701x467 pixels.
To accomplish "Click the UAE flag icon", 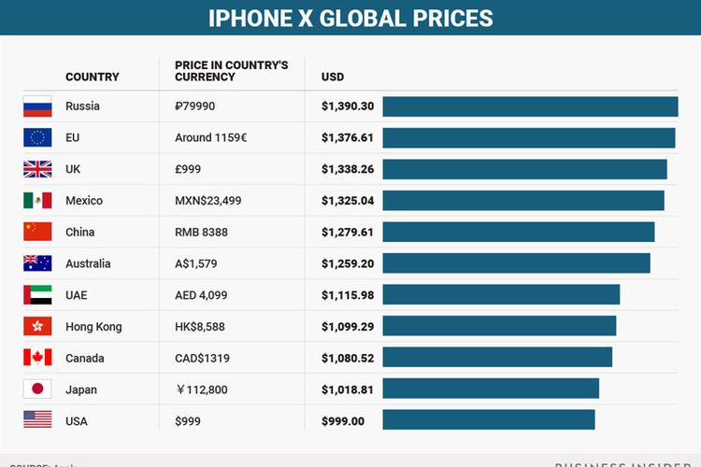I will tap(37, 295).
